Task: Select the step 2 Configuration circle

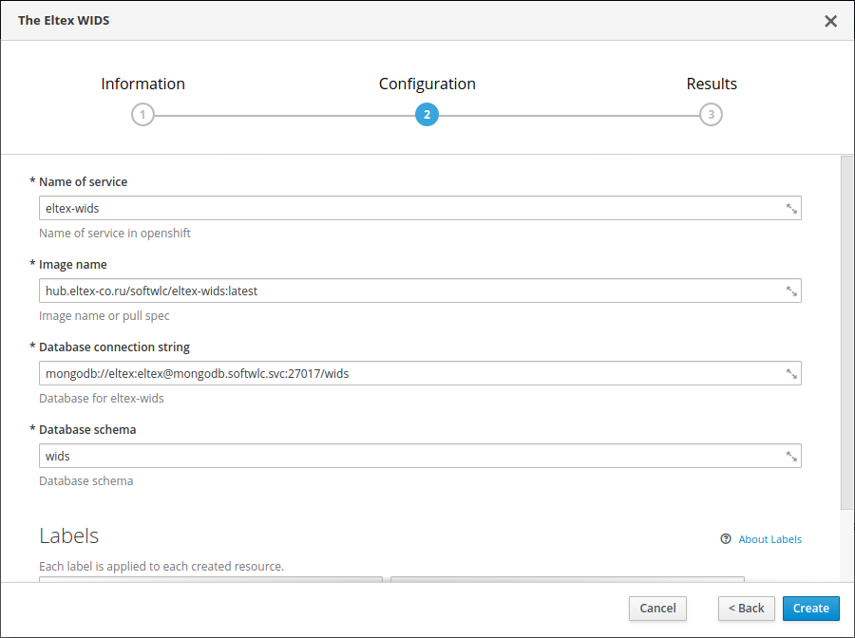Action: coord(427,115)
